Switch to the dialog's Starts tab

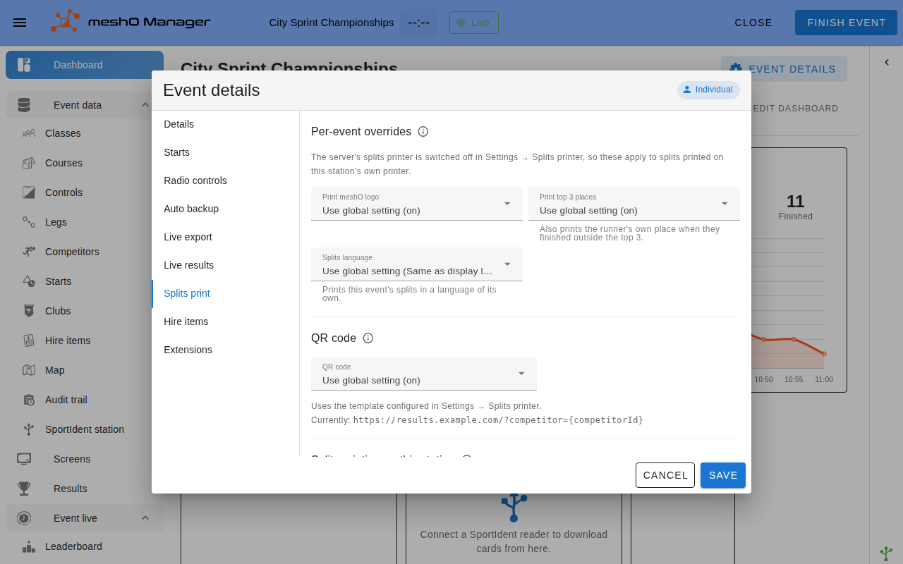coord(226,152)
